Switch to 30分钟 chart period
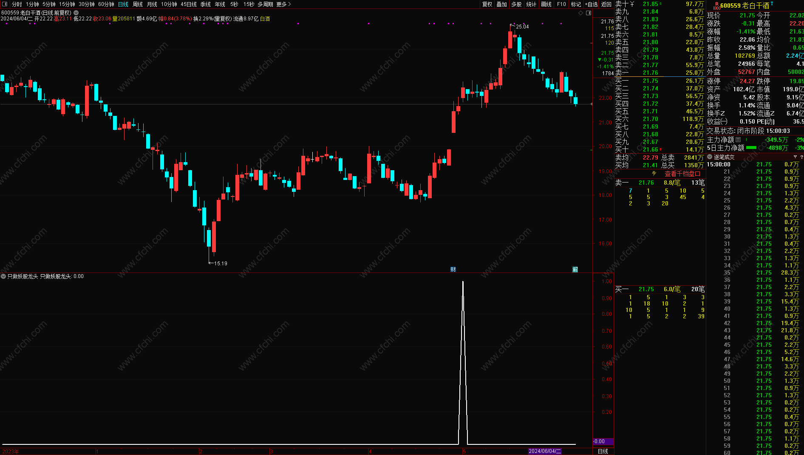The image size is (804, 455). 87,4
